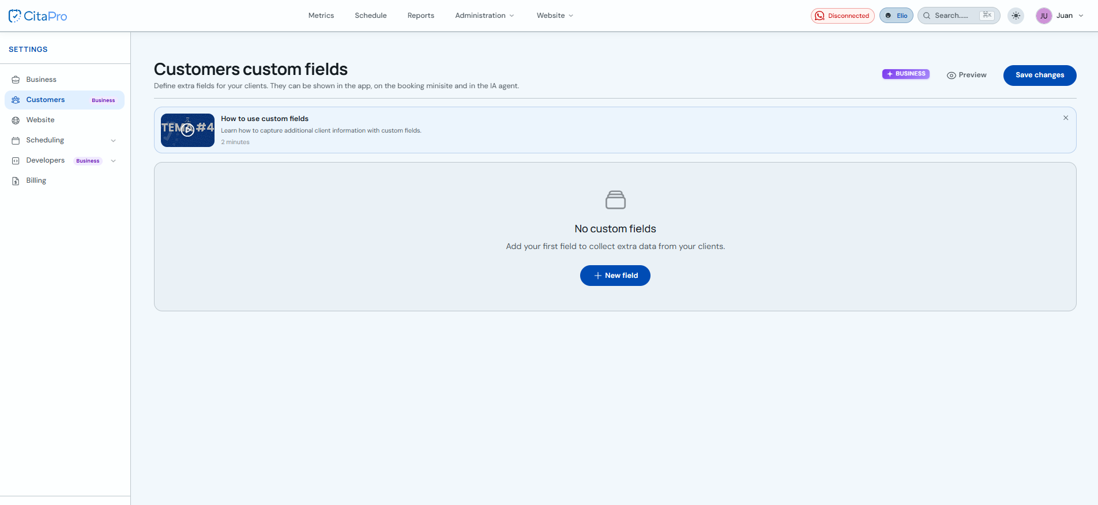Dismiss the tutorial banner

click(x=1066, y=118)
